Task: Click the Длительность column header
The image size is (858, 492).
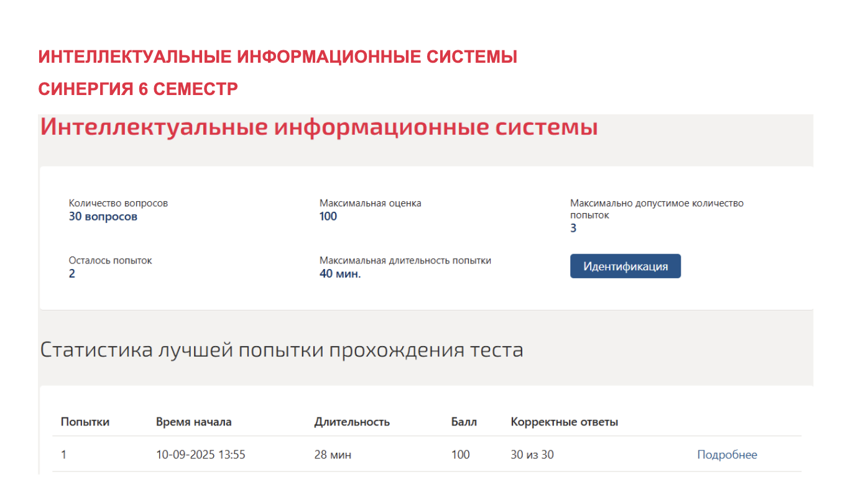Action: [352, 422]
